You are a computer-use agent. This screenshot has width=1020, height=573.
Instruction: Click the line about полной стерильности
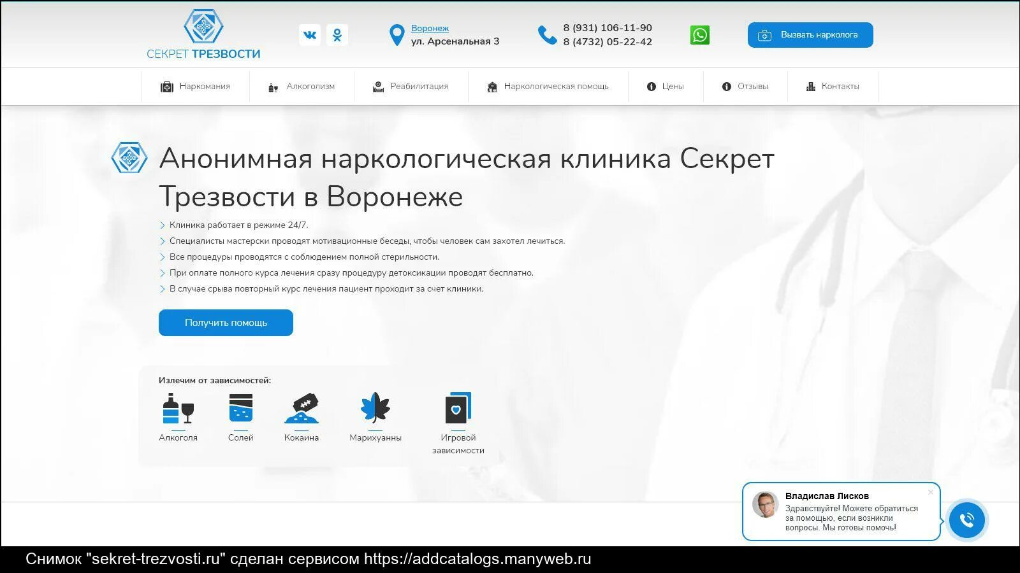pos(304,257)
